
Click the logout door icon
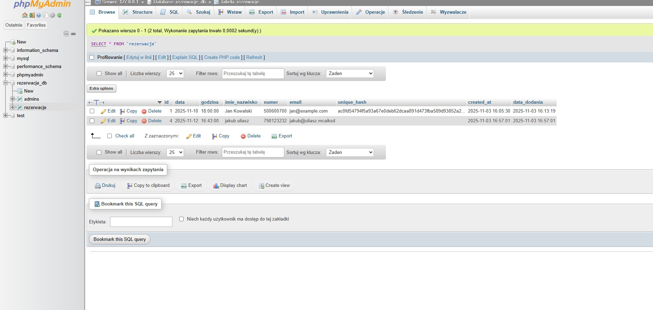tap(32, 15)
